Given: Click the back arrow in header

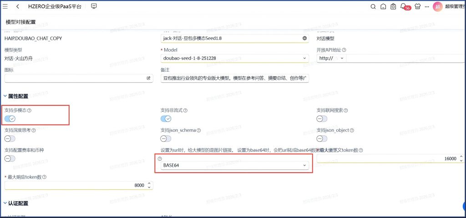Looking at the screenshot, I should (17, 6).
